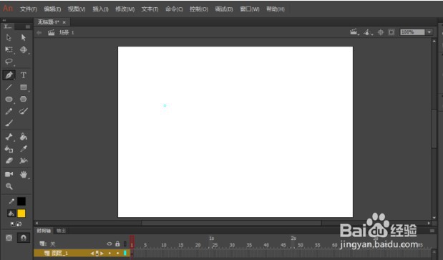Toggle visibility for all layers
The image size is (443, 260).
[x=109, y=244]
